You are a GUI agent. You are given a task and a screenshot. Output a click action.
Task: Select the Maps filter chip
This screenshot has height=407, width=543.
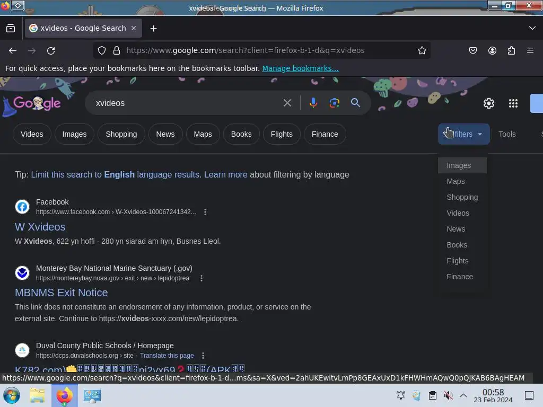pos(203,134)
